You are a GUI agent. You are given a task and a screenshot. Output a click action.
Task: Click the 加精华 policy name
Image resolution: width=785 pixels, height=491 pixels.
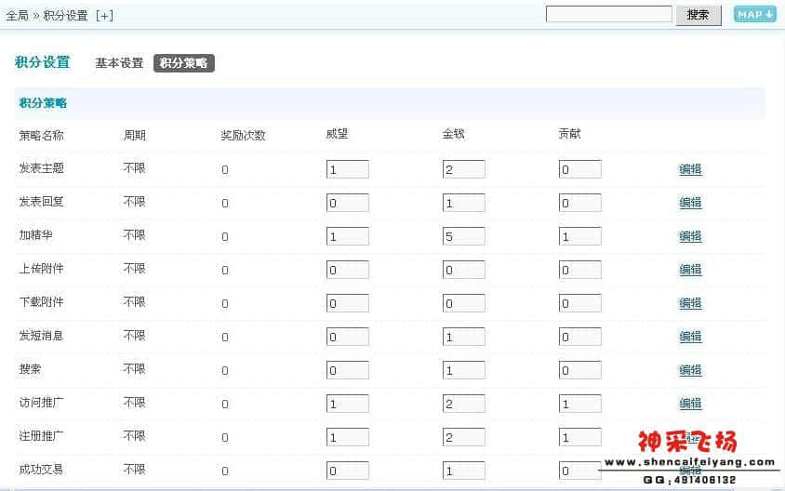tap(35, 235)
